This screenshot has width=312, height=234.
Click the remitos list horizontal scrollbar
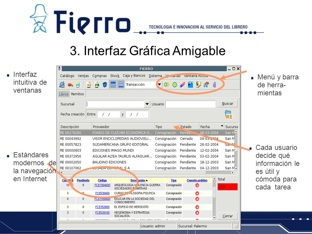147,172
